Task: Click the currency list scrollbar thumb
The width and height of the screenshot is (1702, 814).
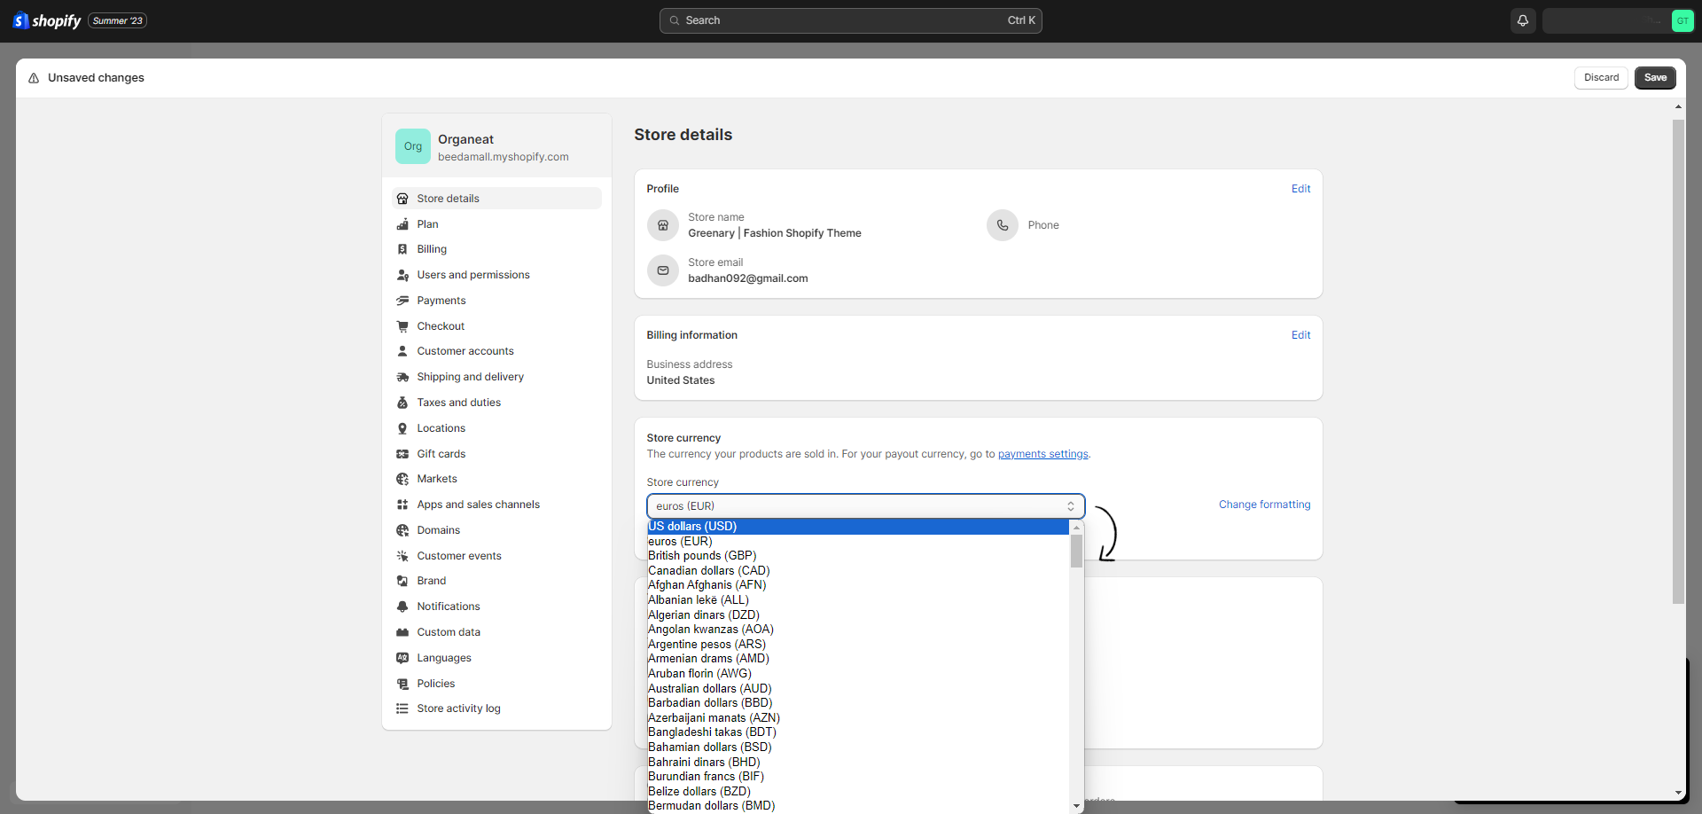Action: click(1076, 551)
